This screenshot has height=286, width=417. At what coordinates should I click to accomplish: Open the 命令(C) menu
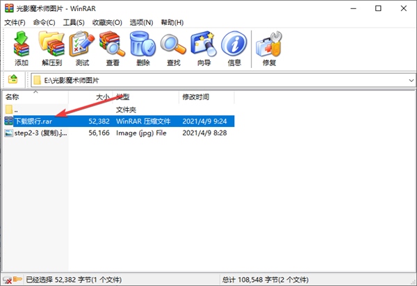44,23
